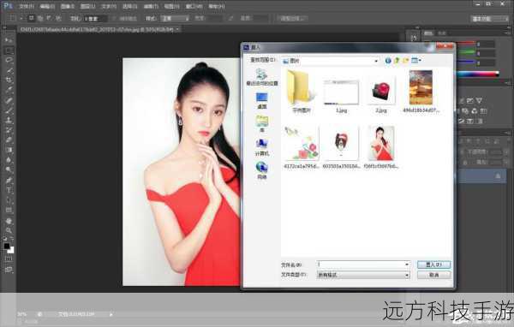Select the Hand tool
This screenshot has height=327, width=514.
[9, 221]
